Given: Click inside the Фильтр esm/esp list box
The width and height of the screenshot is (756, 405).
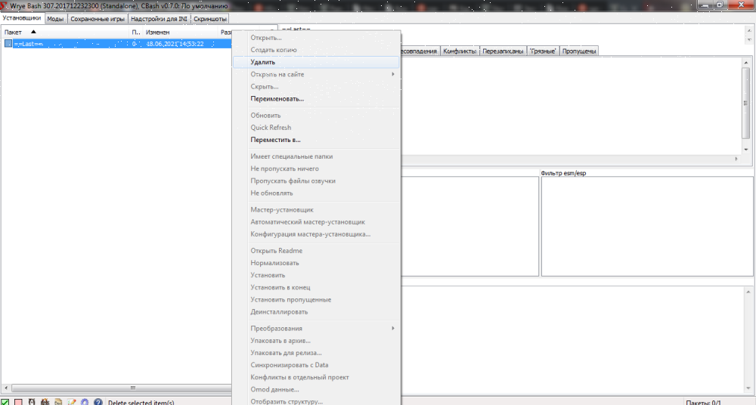Looking at the screenshot, I should [x=647, y=226].
